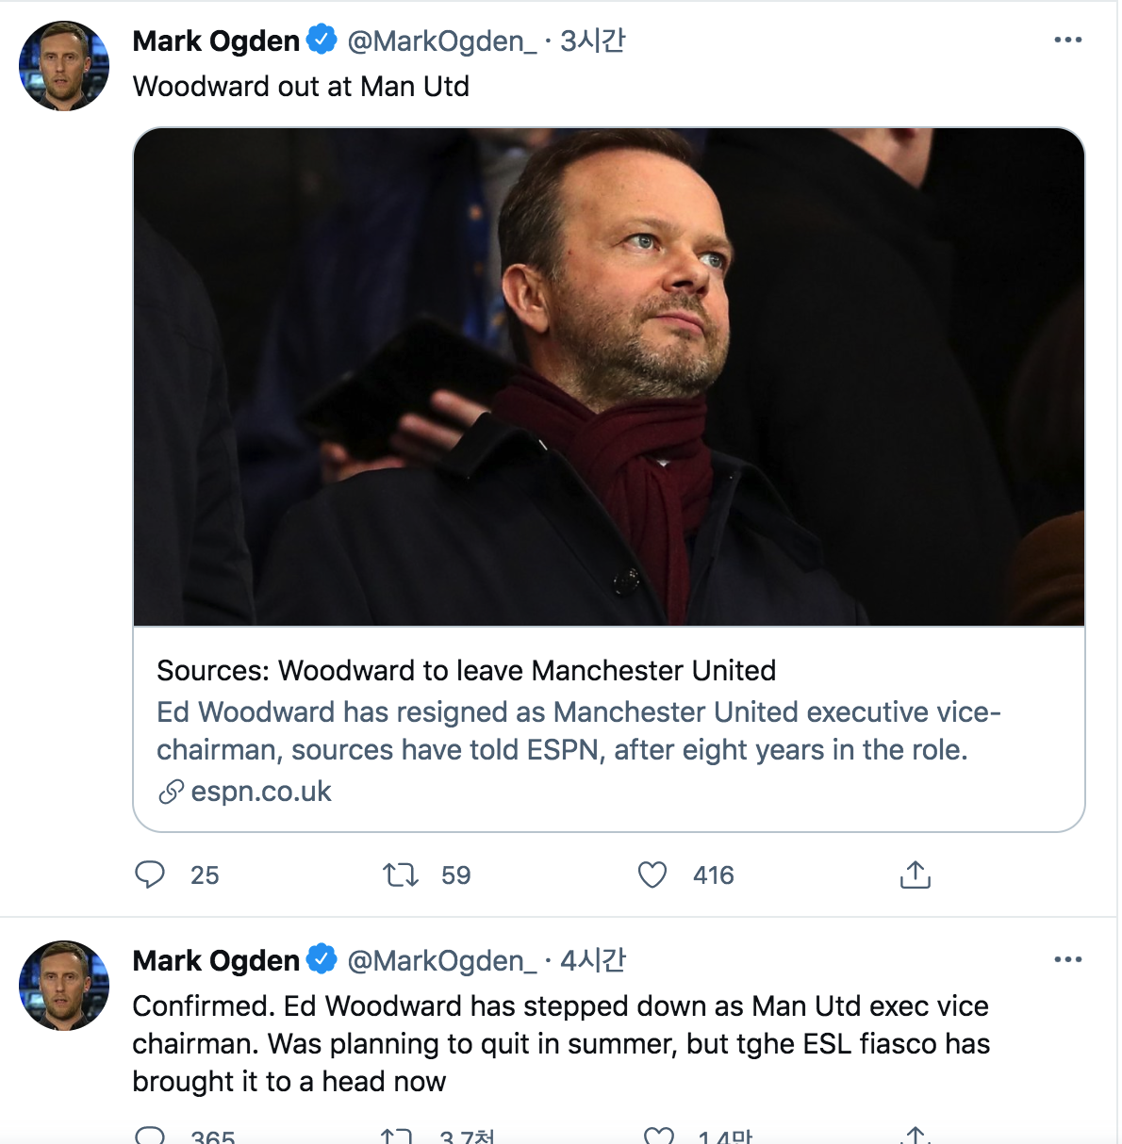Click the link chain icon beside espn.co.uk
This screenshot has height=1144, width=1122.
tap(171, 792)
